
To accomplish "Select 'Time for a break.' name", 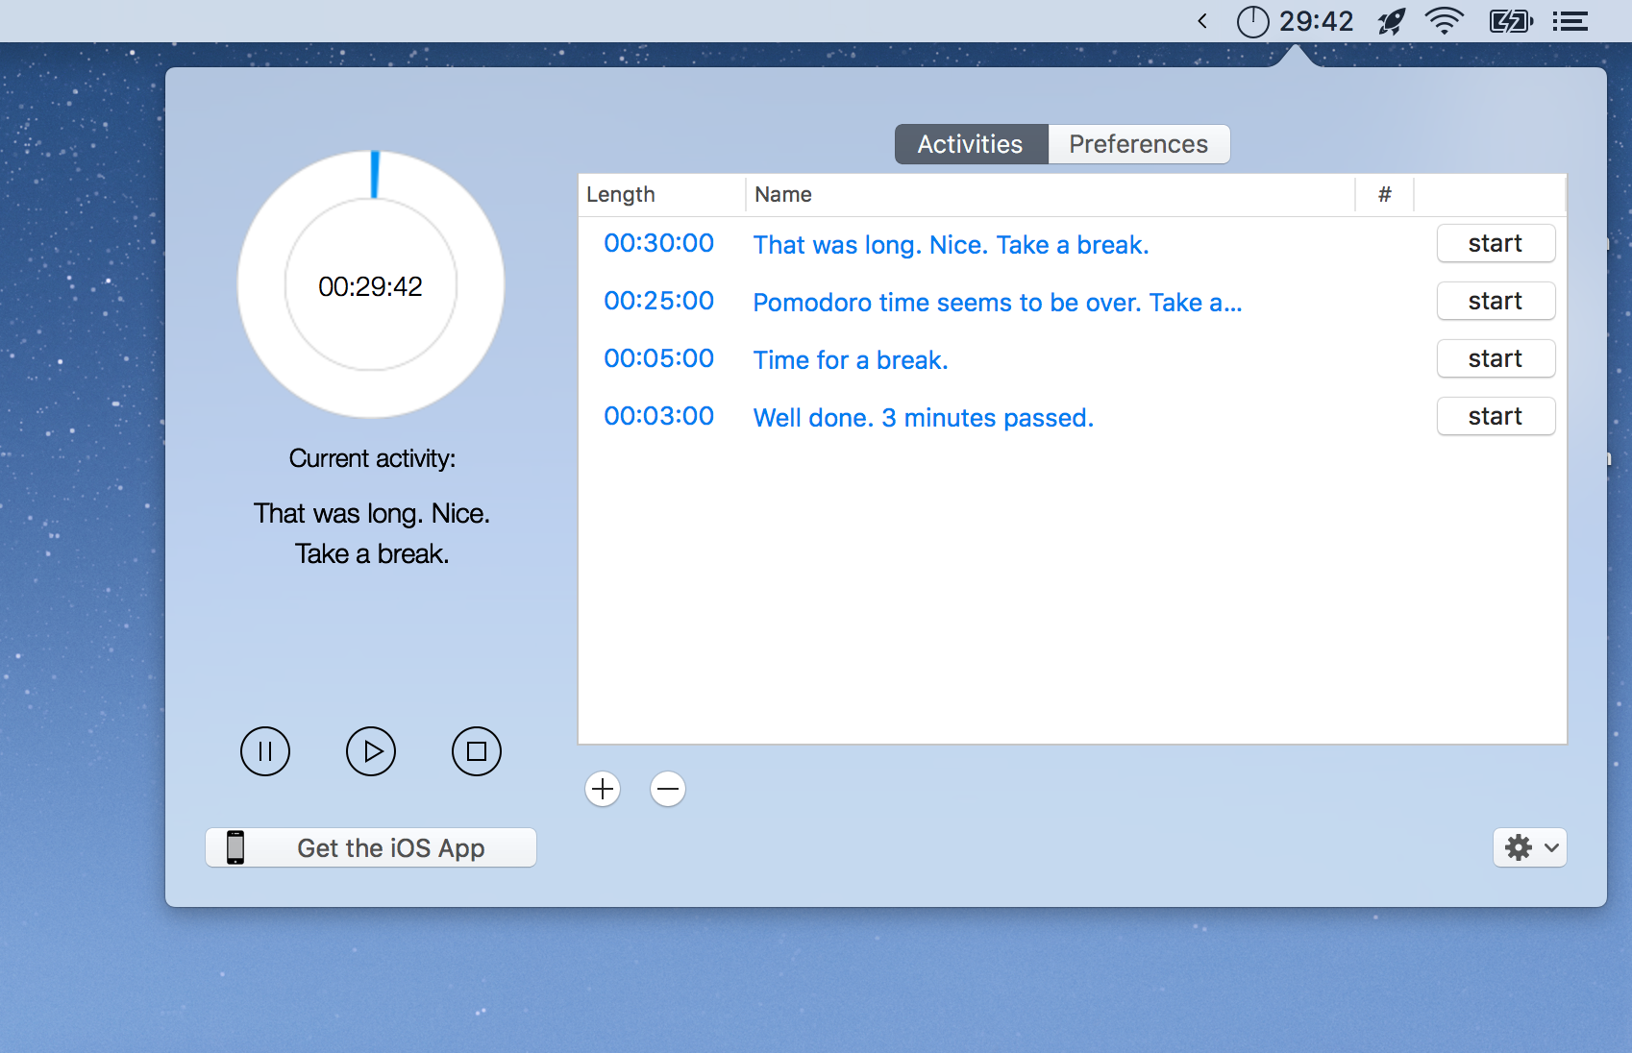I will pos(851,360).
